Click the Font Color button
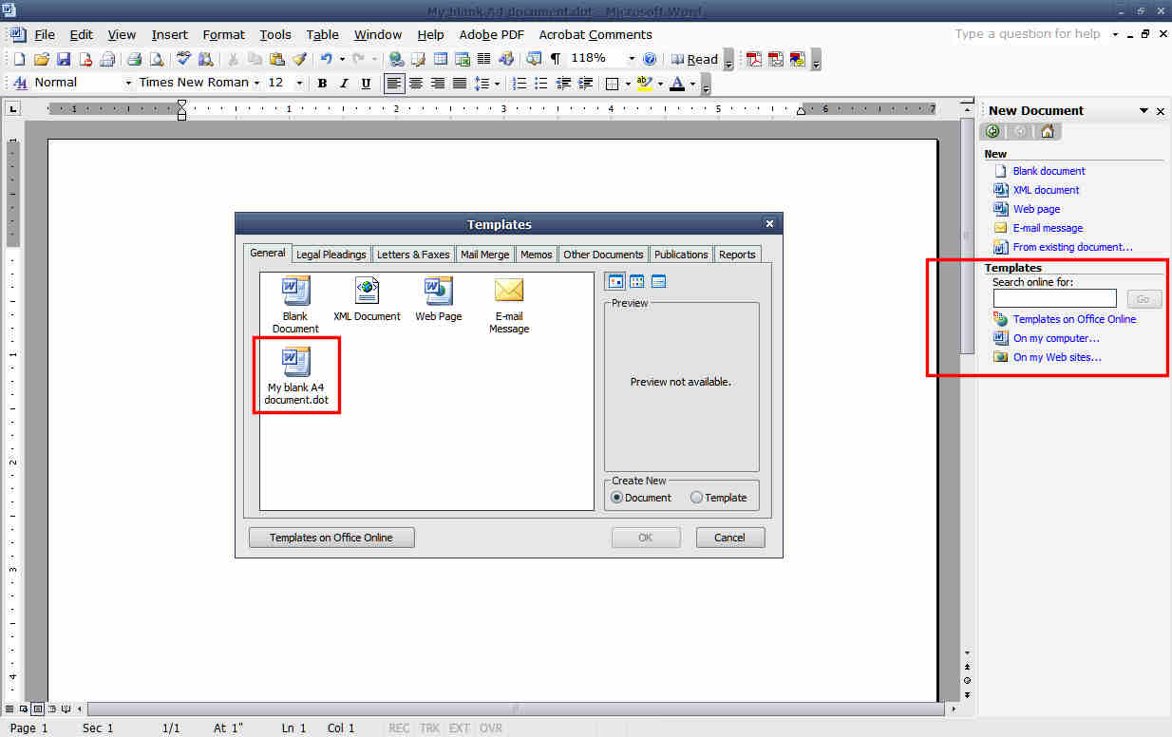The height and width of the screenshot is (737, 1172). [x=677, y=84]
